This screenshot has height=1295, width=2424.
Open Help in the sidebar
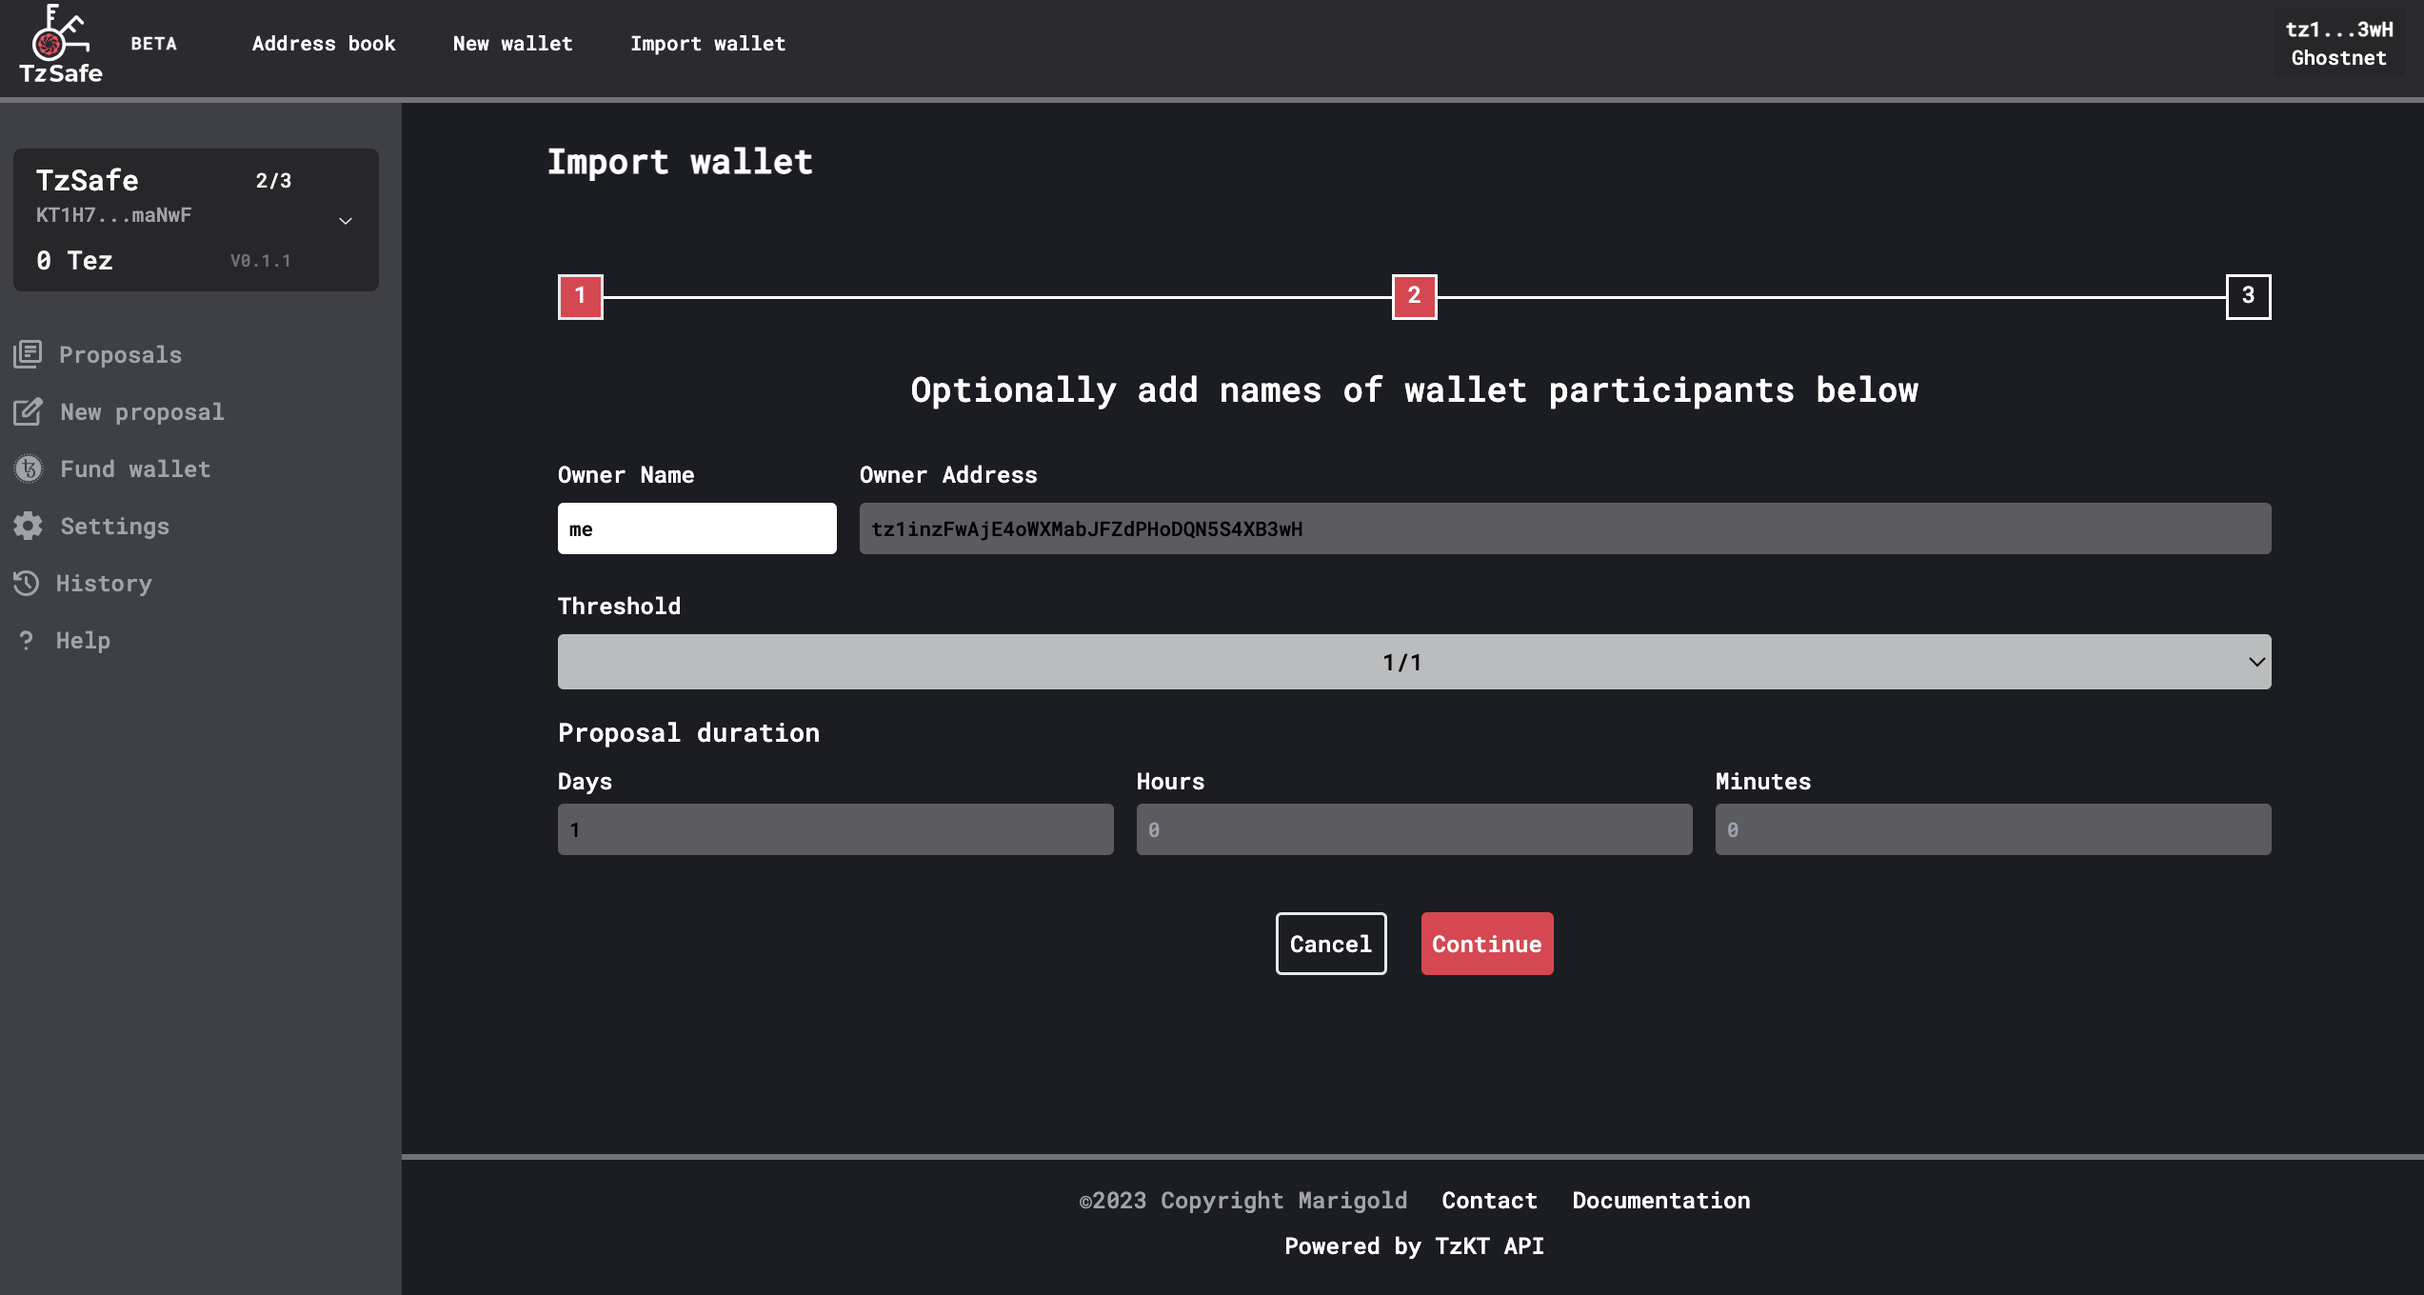point(83,640)
